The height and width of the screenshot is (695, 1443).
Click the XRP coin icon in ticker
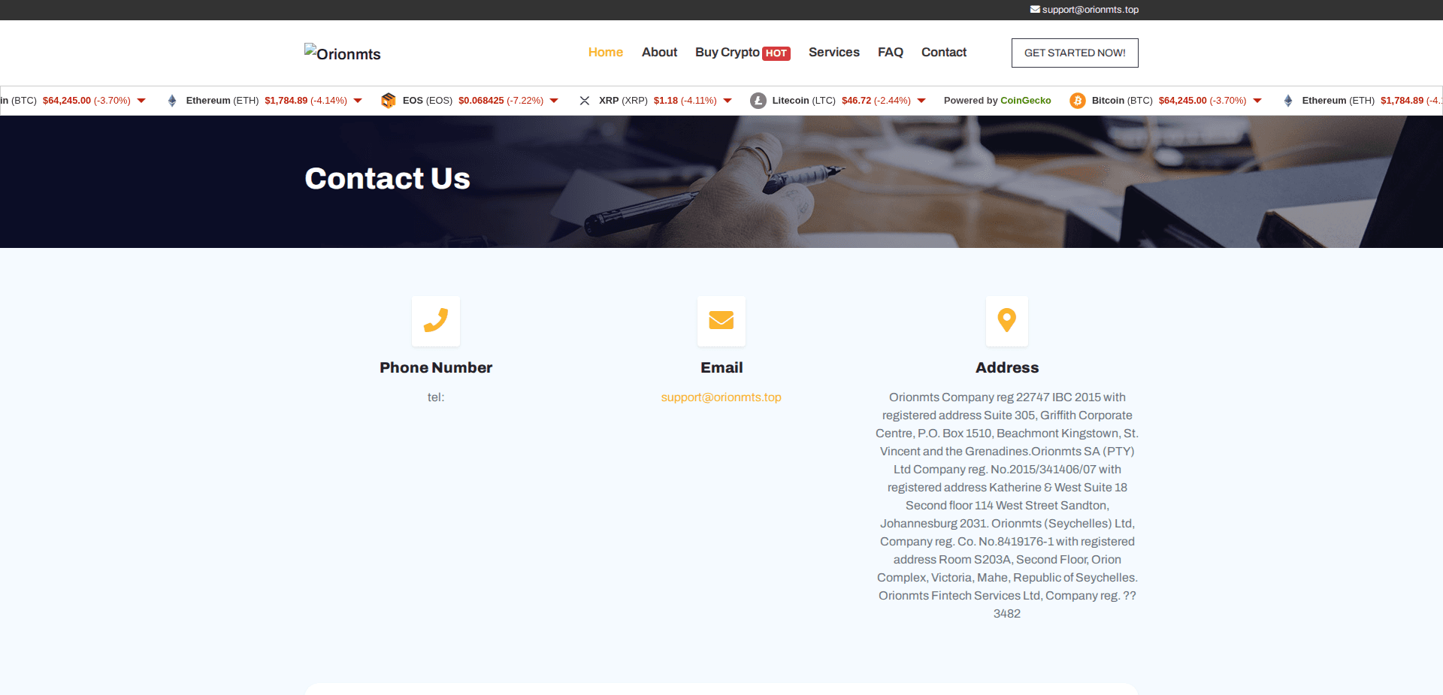[585, 101]
